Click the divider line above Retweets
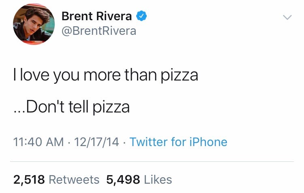 coord(152,162)
